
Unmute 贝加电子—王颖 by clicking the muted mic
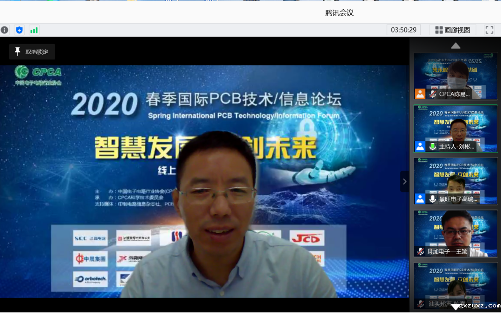420,250
